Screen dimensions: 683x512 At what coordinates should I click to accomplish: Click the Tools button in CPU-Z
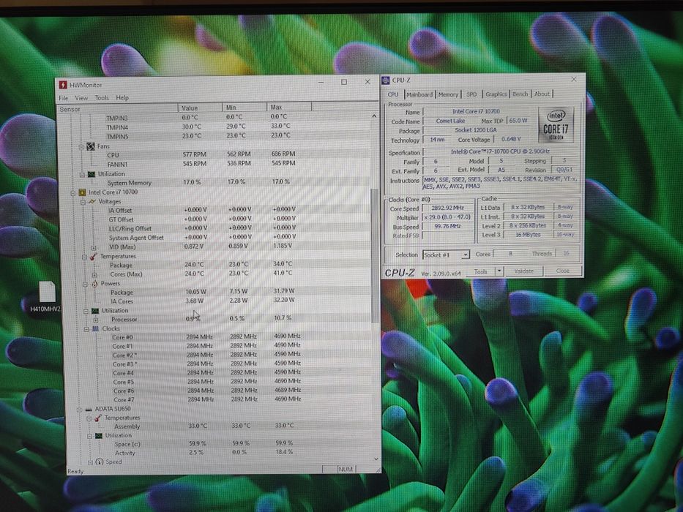click(x=481, y=271)
